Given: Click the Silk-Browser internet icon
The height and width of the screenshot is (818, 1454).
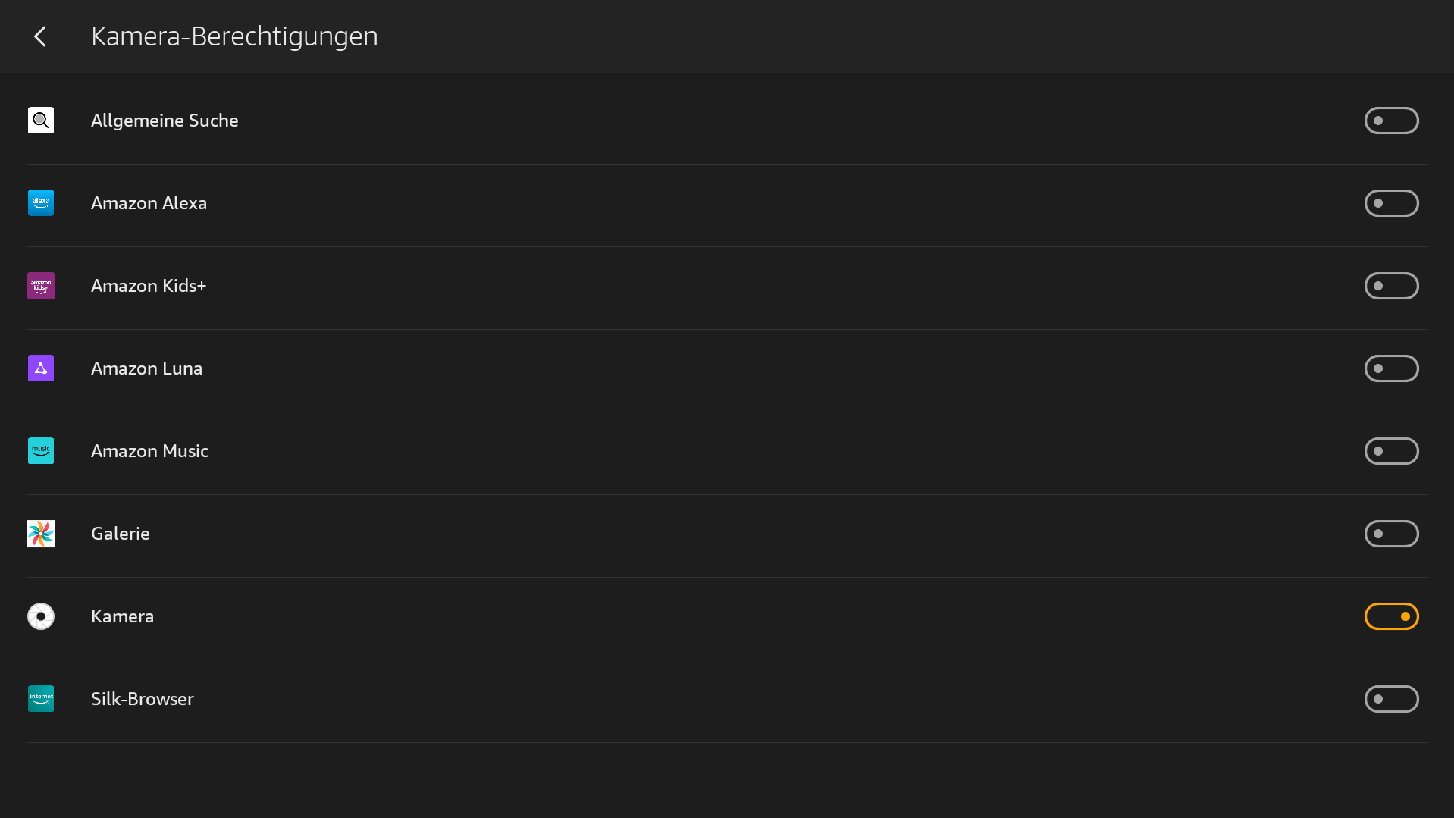Looking at the screenshot, I should click(41, 699).
